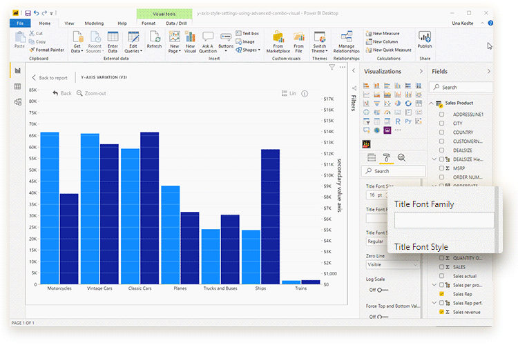Screen dimensions: 518x345
Task: Open the Help tab
Action: coord(122,23)
